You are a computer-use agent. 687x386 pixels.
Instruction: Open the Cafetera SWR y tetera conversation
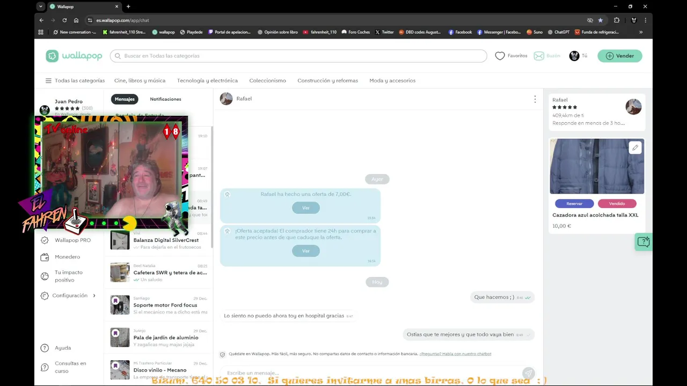pyautogui.click(x=158, y=272)
